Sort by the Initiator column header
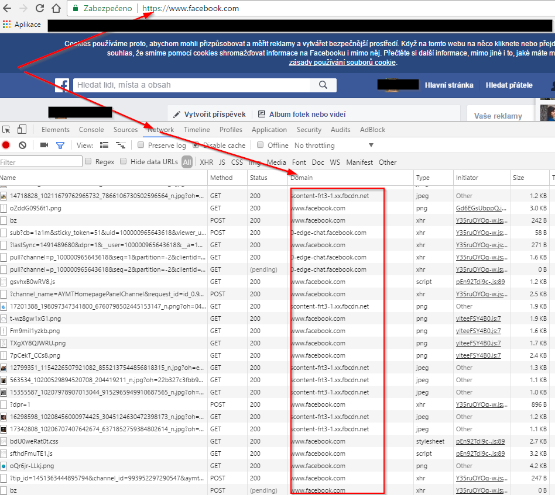 [482, 178]
